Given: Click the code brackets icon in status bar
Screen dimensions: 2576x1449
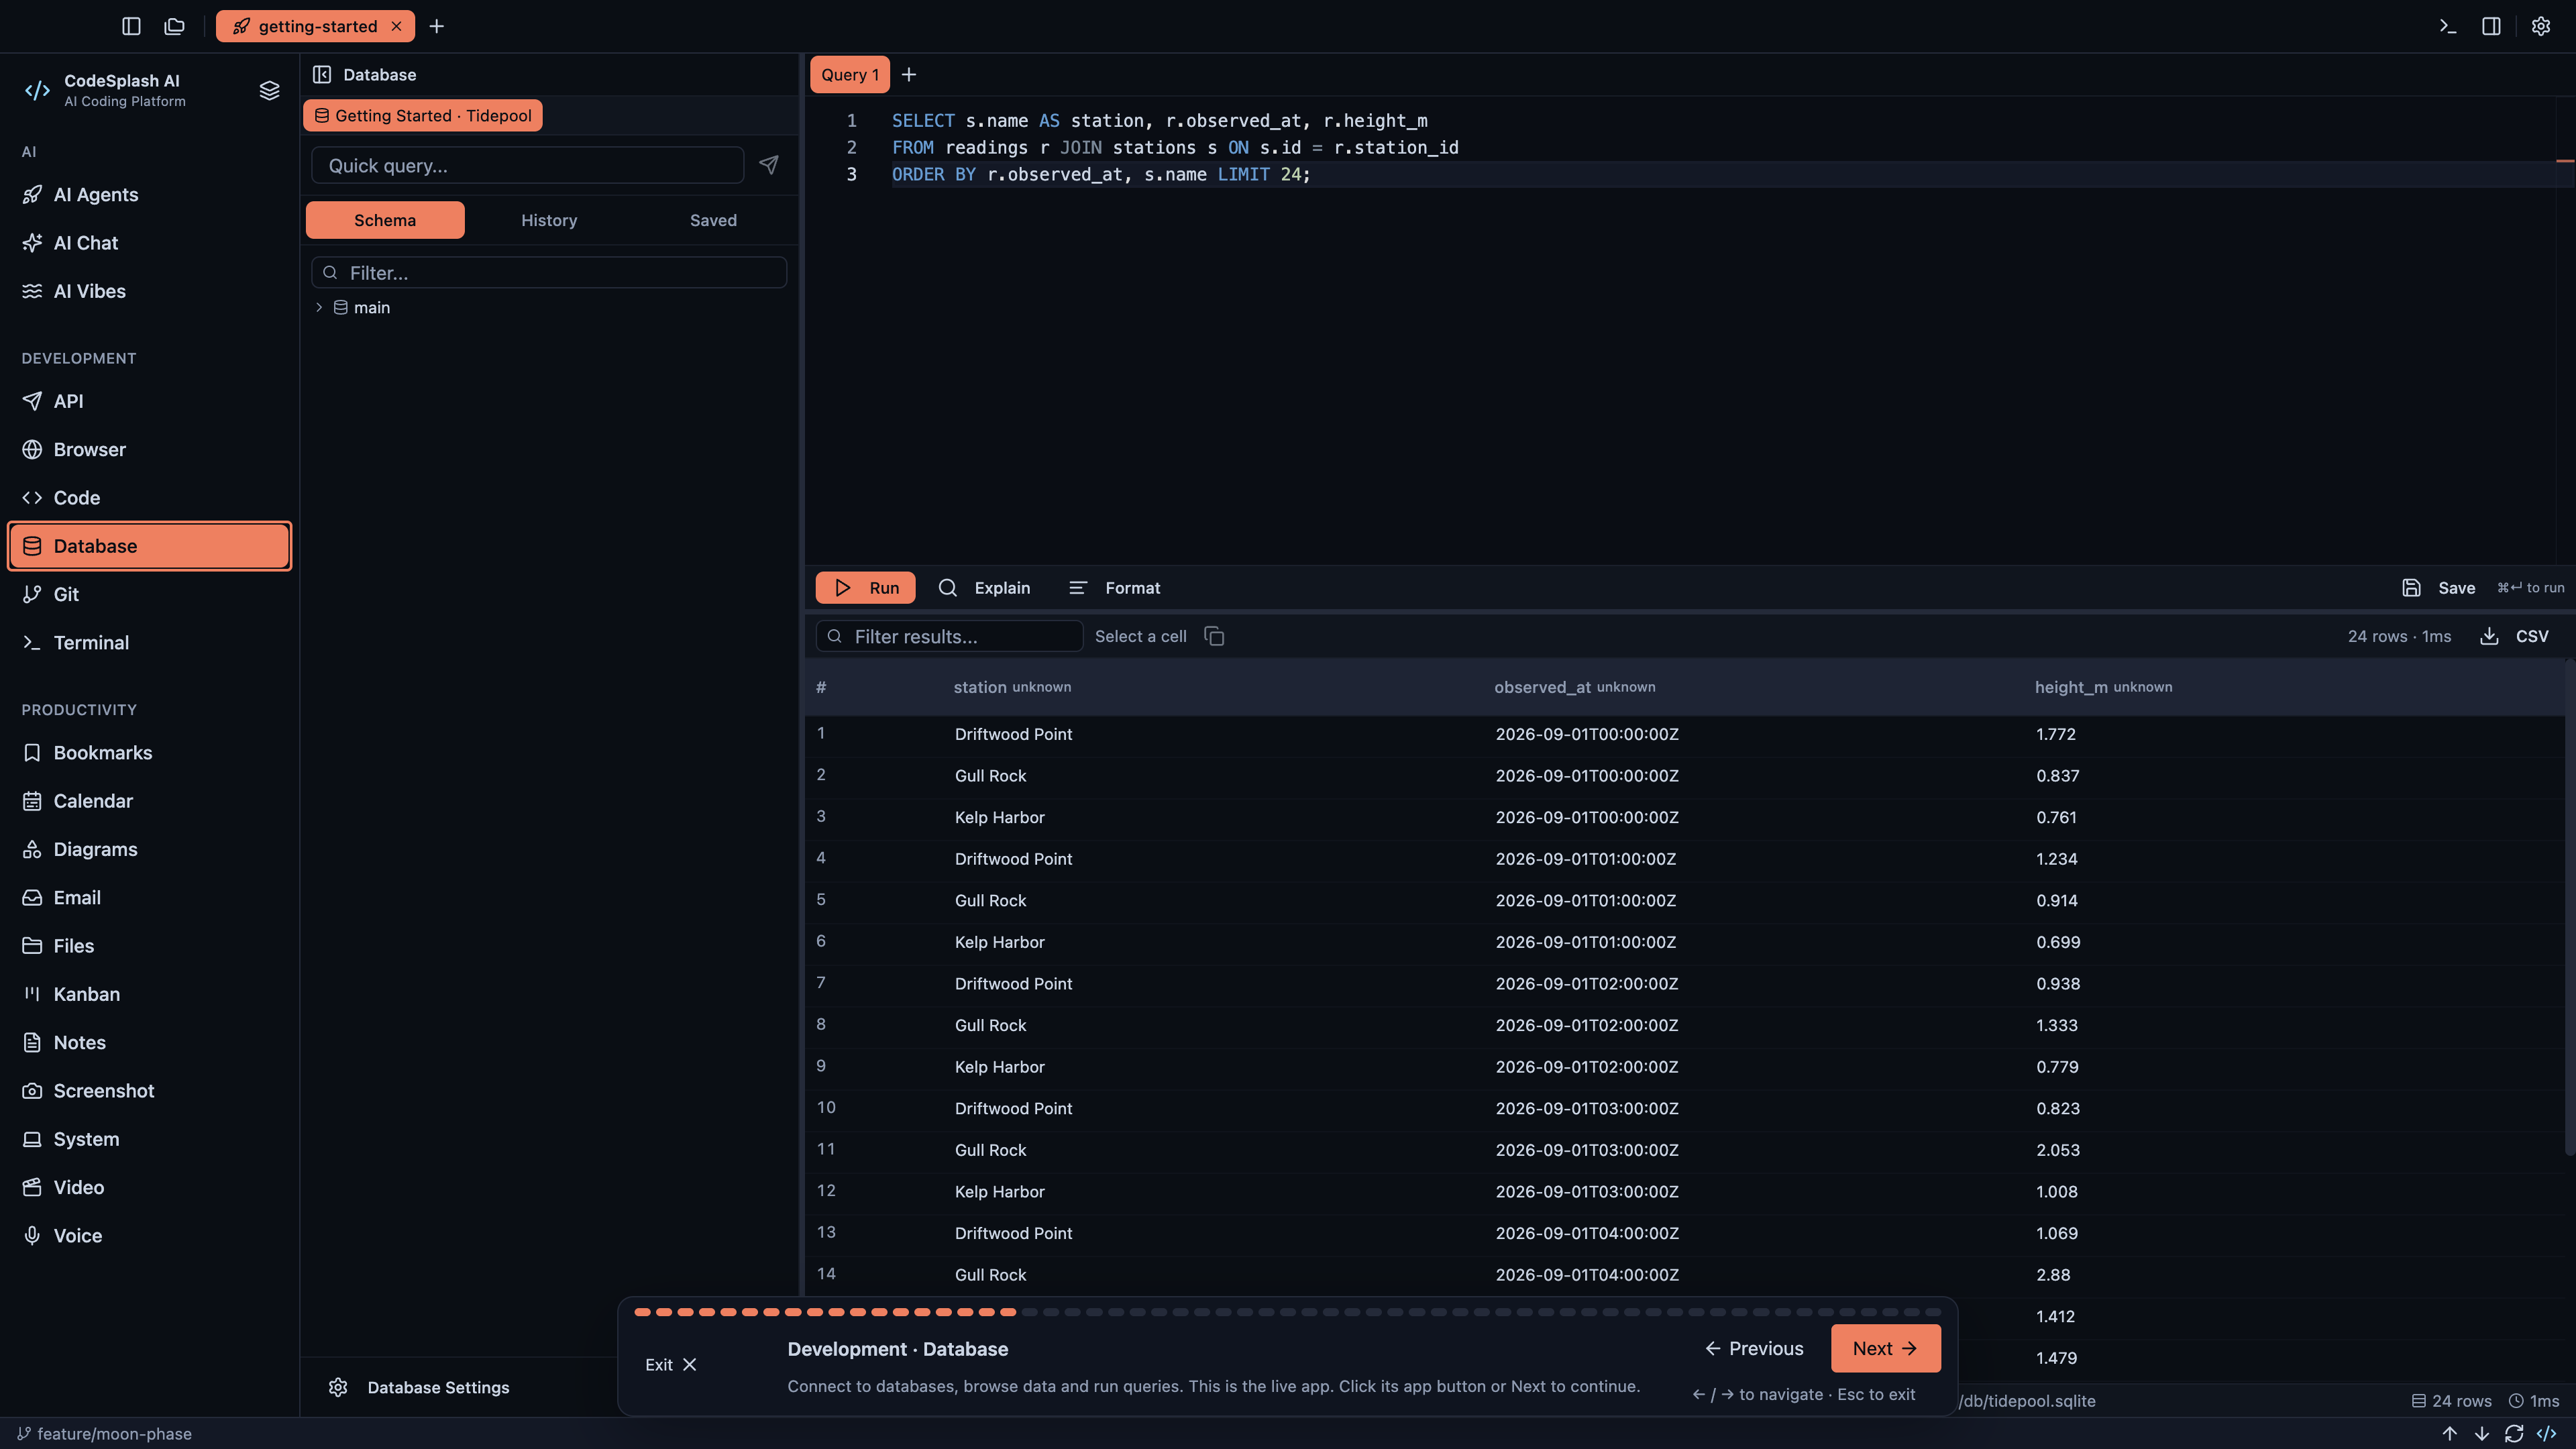Looking at the screenshot, I should click(2546, 1433).
